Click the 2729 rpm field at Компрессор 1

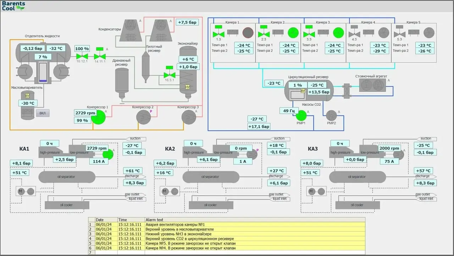pyautogui.click(x=85, y=113)
